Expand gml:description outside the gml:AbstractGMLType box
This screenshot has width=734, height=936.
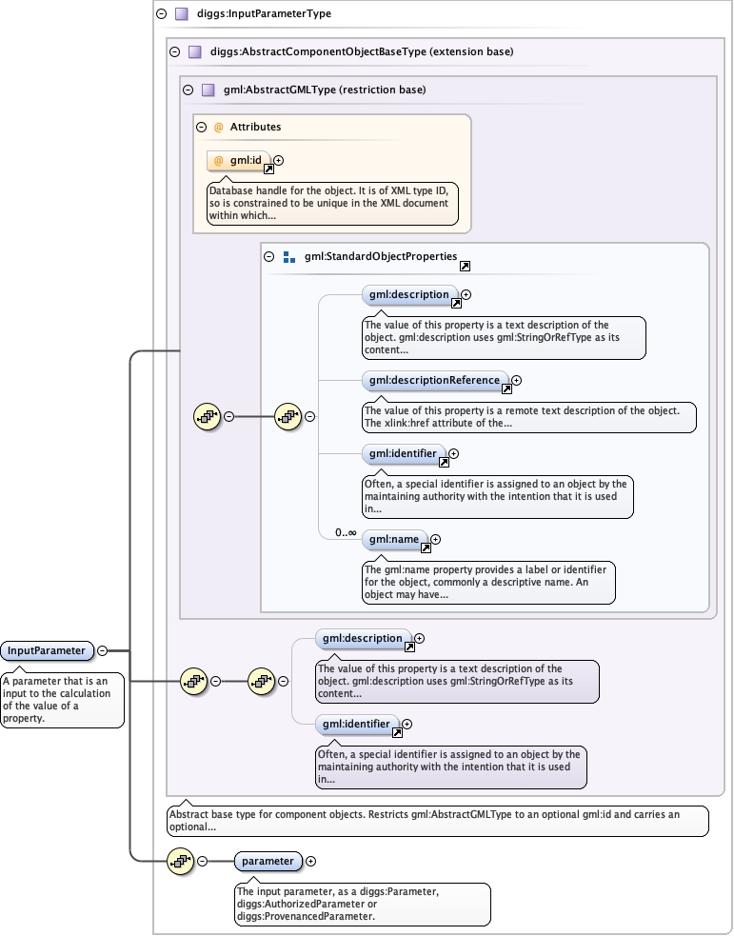420,639
